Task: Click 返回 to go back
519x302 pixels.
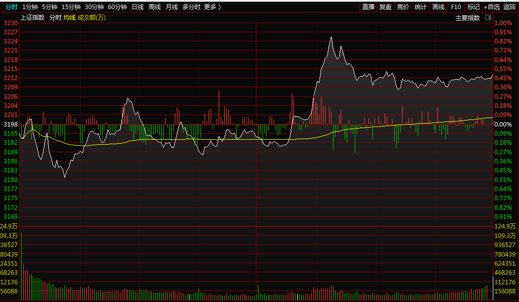Action: pos(509,7)
